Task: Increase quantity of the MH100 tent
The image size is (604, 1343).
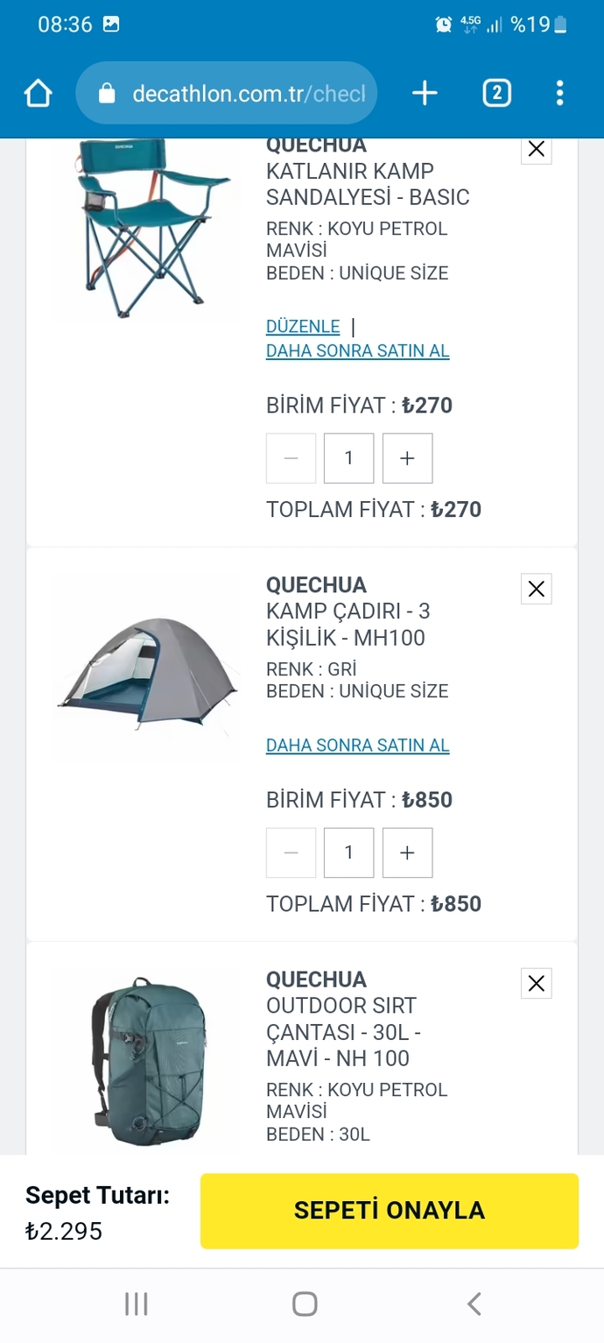Action: pos(407,852)
